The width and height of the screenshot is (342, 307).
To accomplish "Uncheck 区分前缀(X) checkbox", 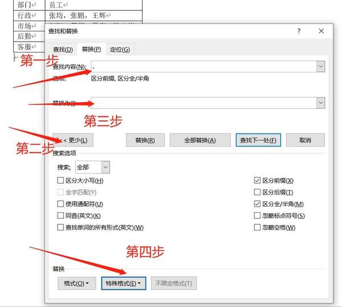I will point(257,181).
